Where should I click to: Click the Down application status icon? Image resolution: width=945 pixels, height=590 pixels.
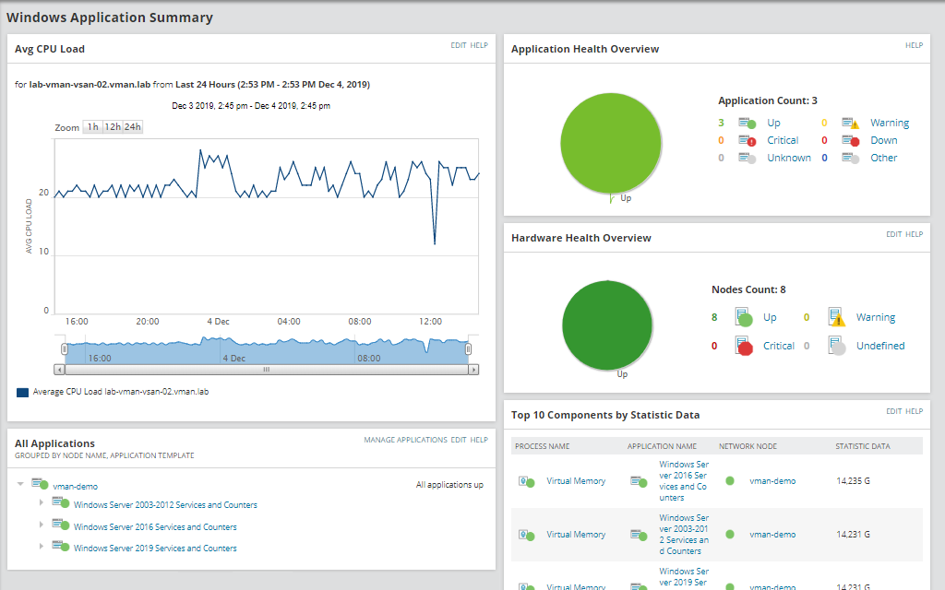(850, 140)
